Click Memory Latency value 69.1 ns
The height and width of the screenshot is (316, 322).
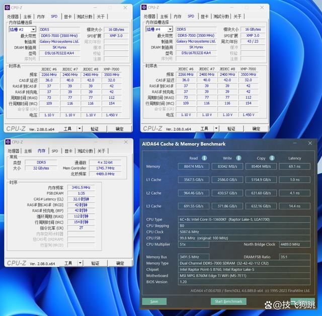(294, 167)
